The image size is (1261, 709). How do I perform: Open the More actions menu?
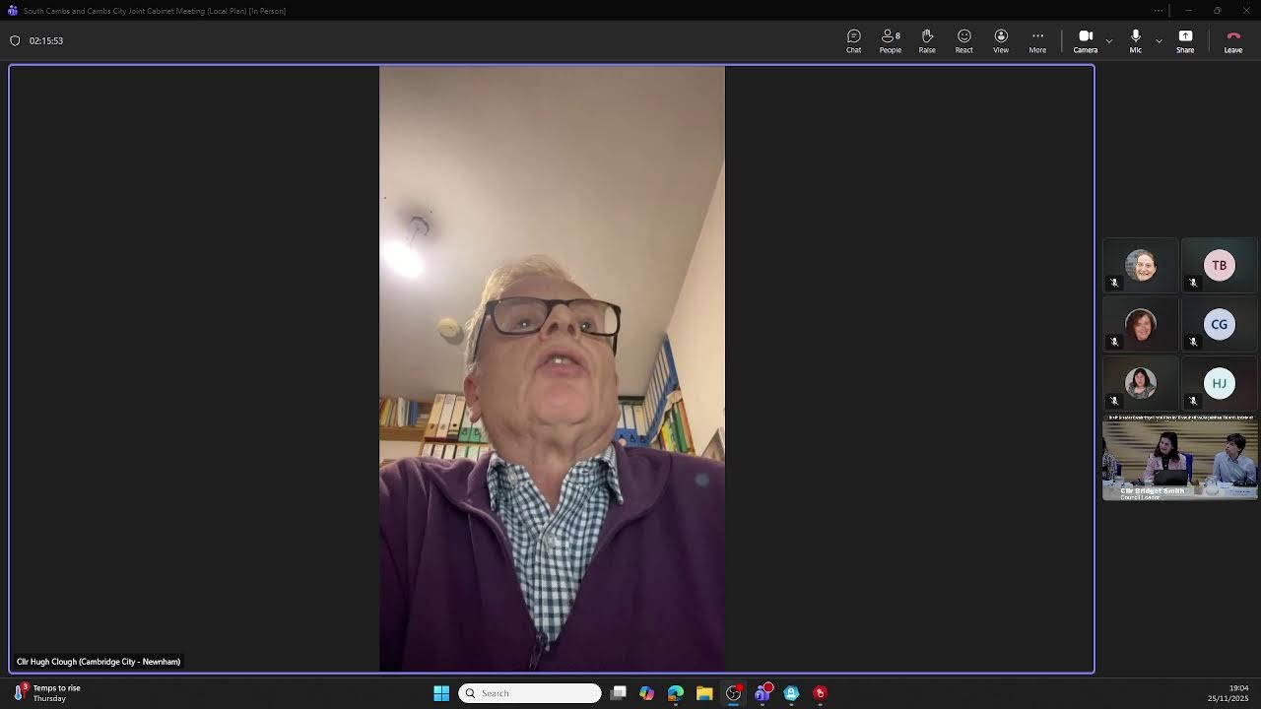(x=1037, y=41)
